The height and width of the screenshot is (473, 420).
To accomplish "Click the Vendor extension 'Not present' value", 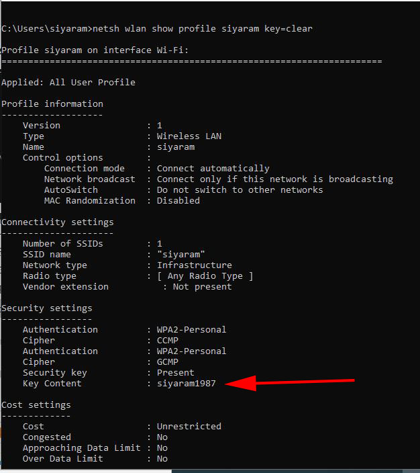I will [x=203, y=287].
